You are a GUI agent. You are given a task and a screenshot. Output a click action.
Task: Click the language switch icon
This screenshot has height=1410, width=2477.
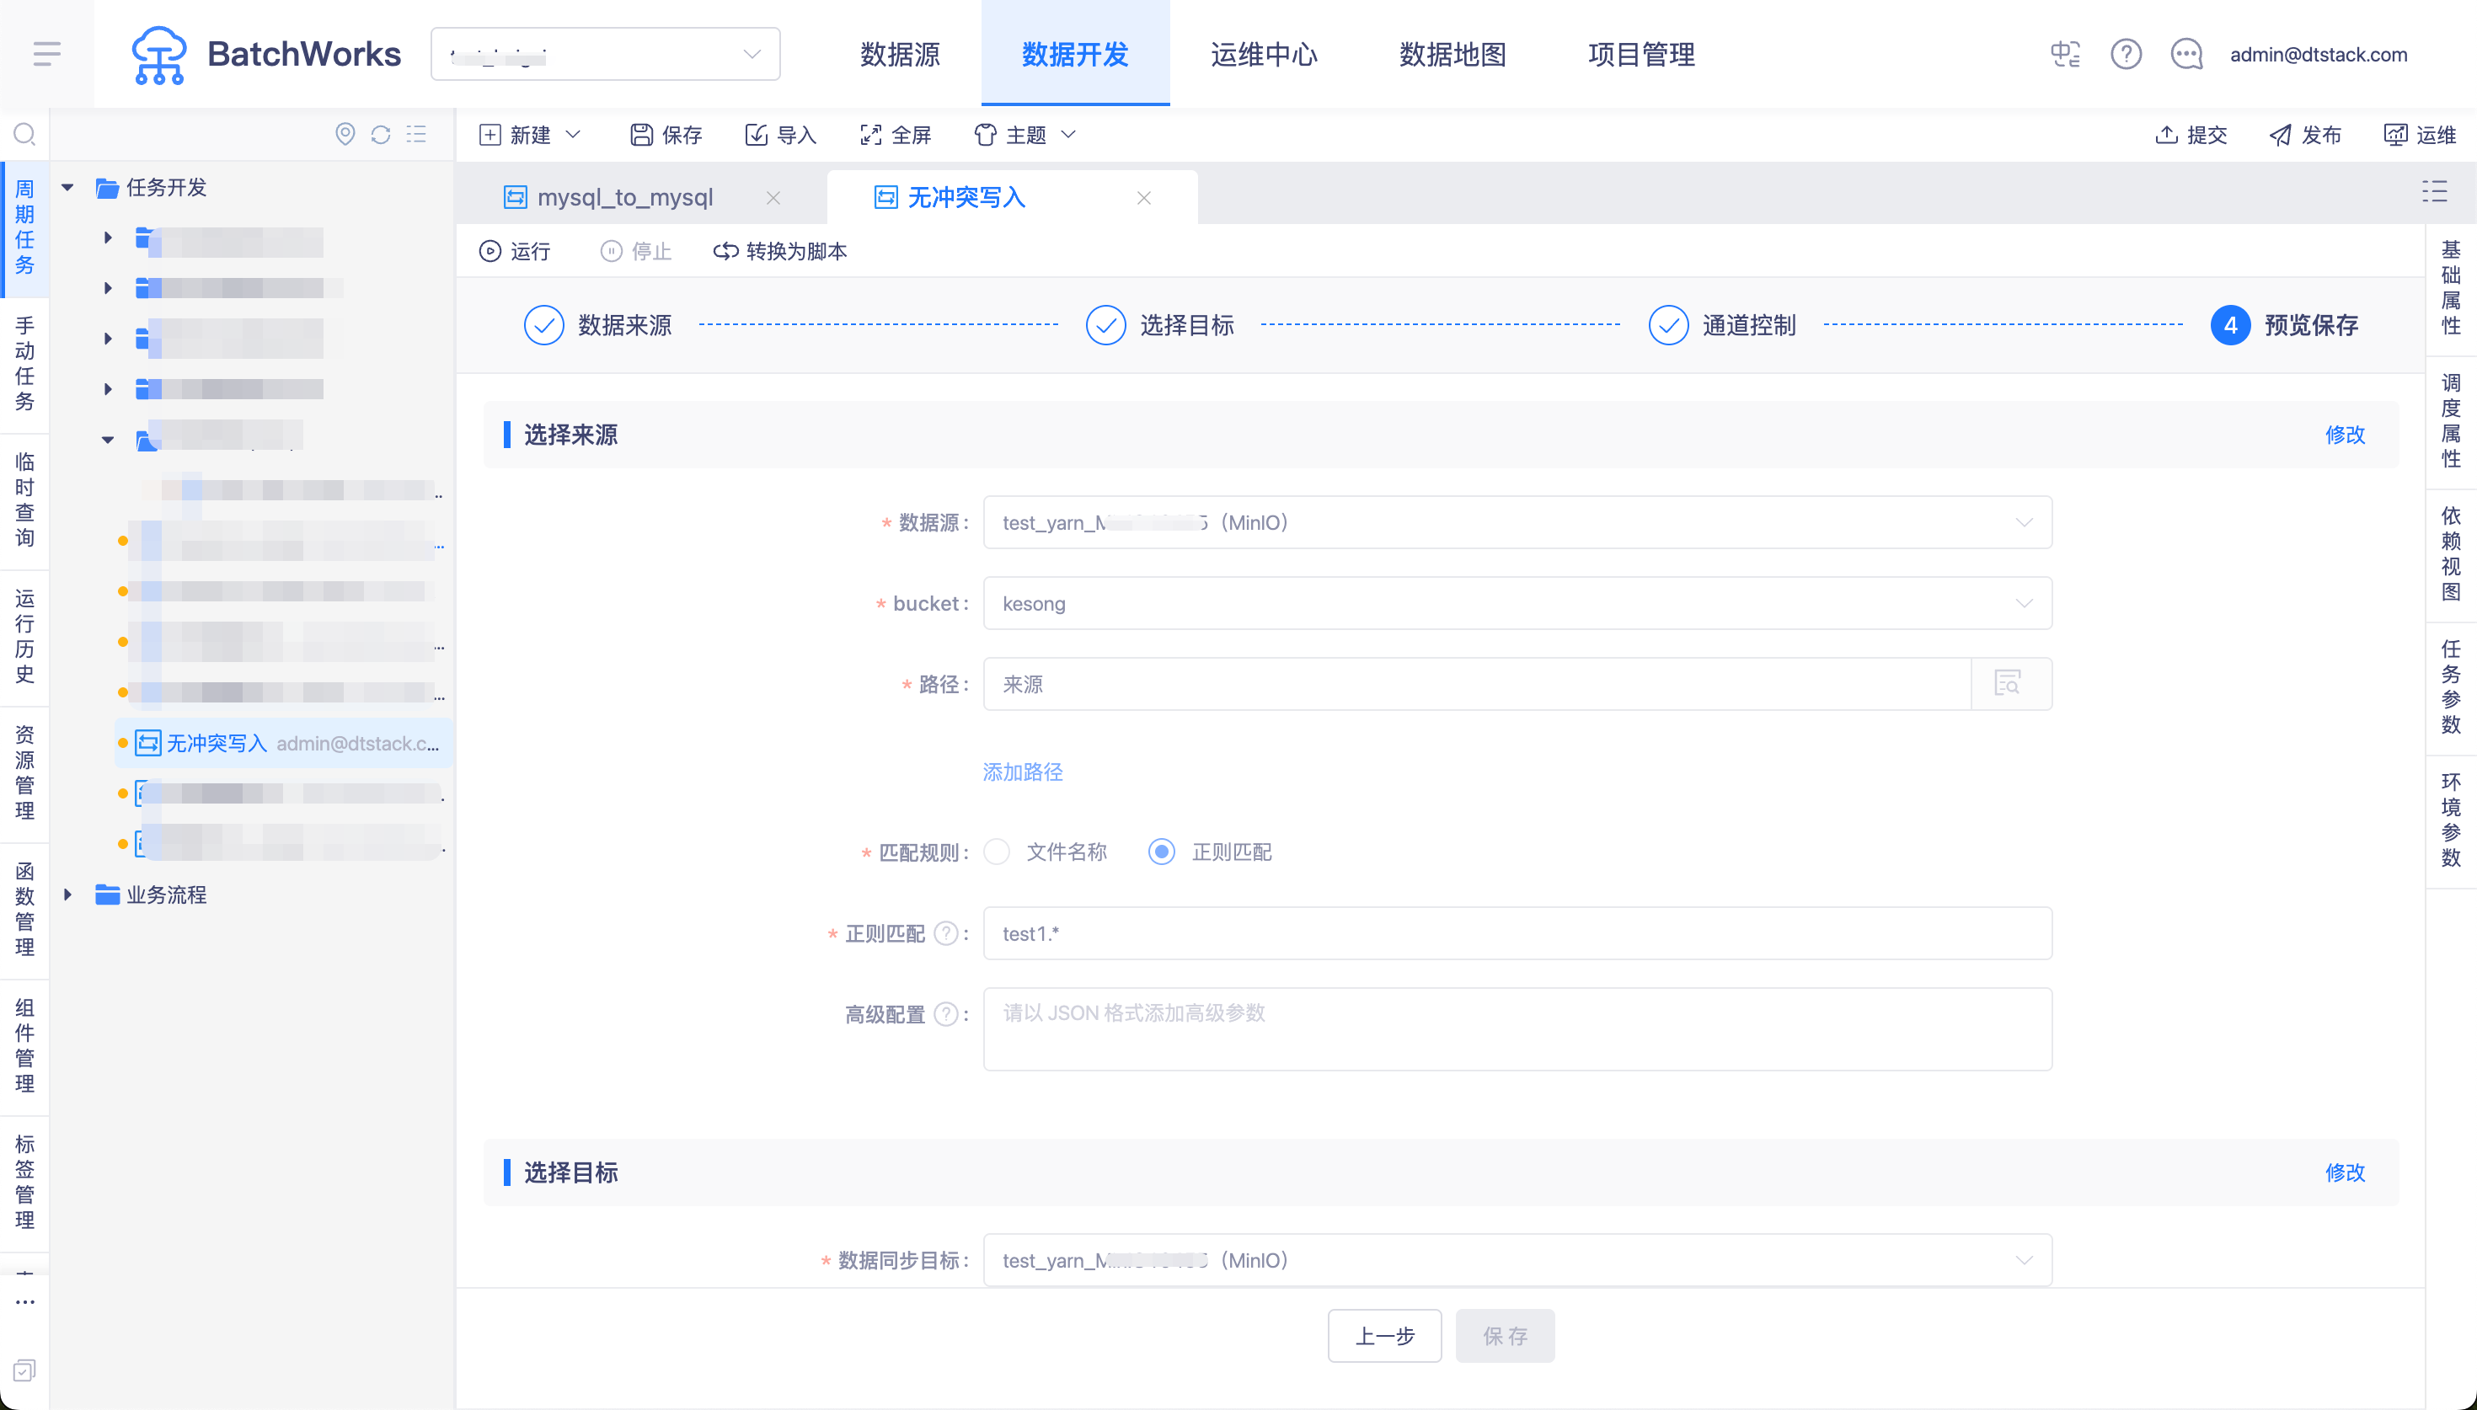point(2064,54)
